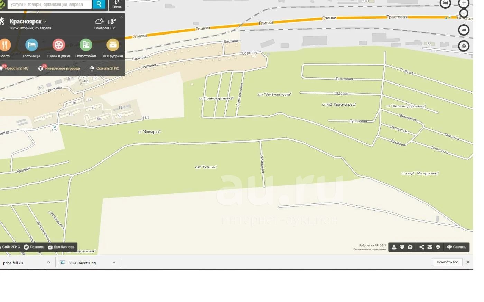The image size is (484, 302).
Task: Click Показать все downloads button
Action: tap(447, 262)
